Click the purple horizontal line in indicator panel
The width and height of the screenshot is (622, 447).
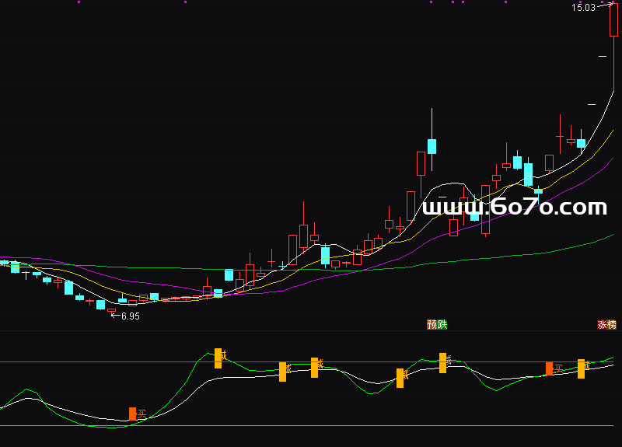(311, 361)
